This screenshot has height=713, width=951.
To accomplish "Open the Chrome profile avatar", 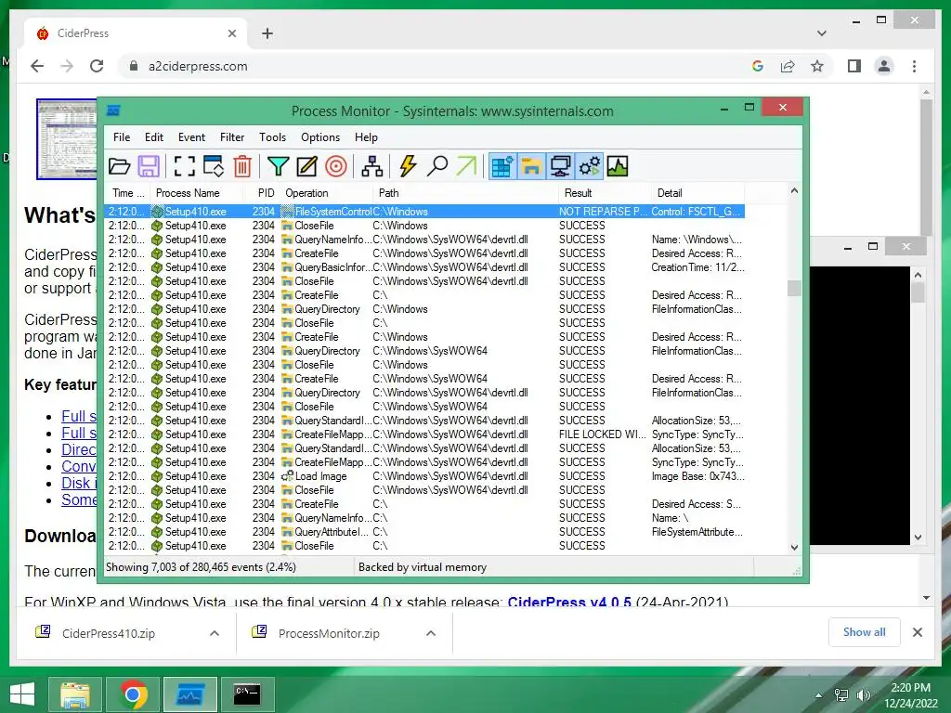I will tap(884, 66).
